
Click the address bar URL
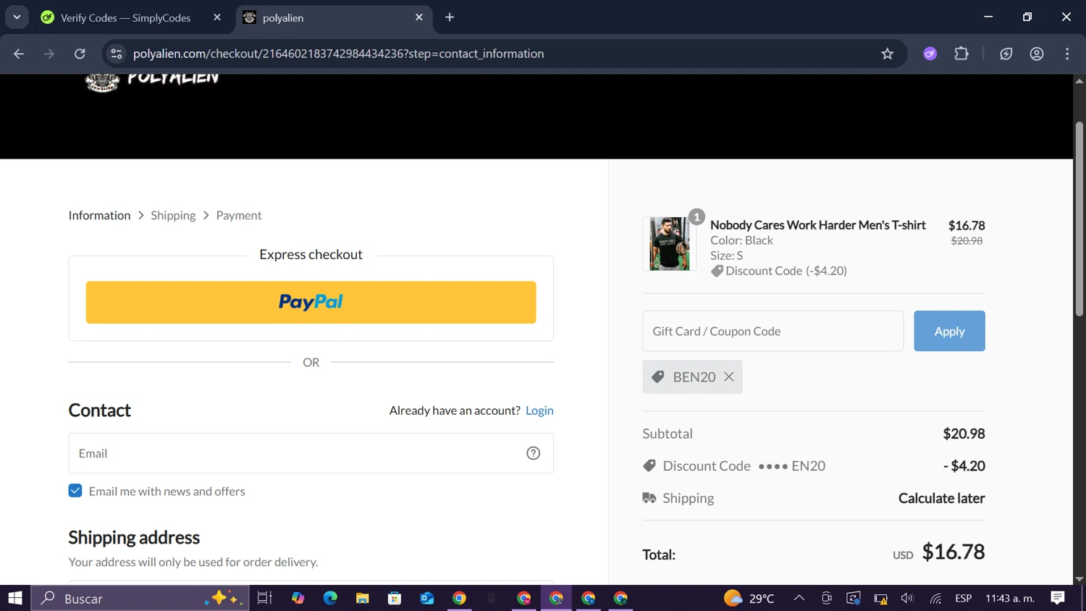coord(338,54)
